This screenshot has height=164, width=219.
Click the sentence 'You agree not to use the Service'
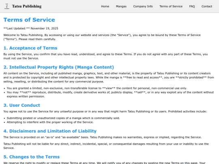tap(105, 112)
